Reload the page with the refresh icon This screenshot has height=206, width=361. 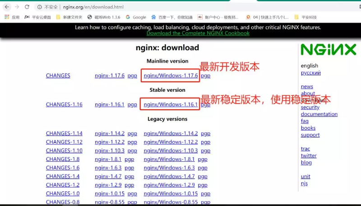(x=27, y=7)
